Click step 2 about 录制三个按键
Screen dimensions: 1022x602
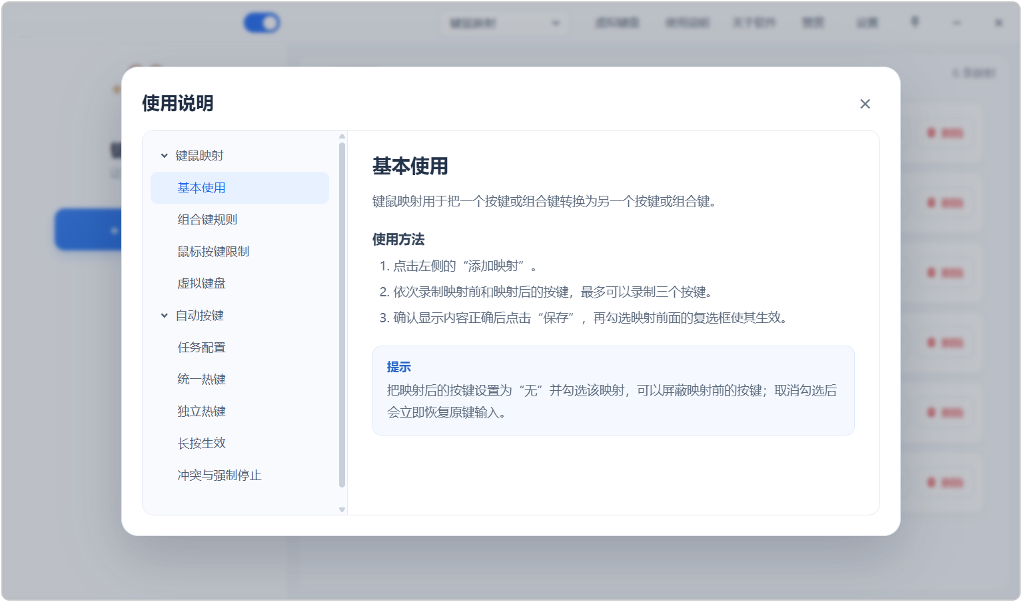(548, 292)
